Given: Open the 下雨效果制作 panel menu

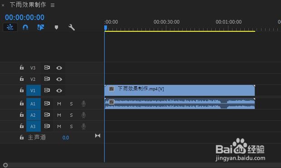Looking at the screenshot, I should (x=53, y=5).
